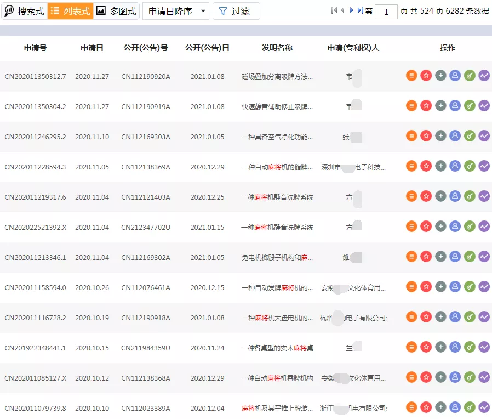Screen dimensions: 492x419
Task: Click the green key icon on CN202011219317.6 row
Action: click(470, 196)
